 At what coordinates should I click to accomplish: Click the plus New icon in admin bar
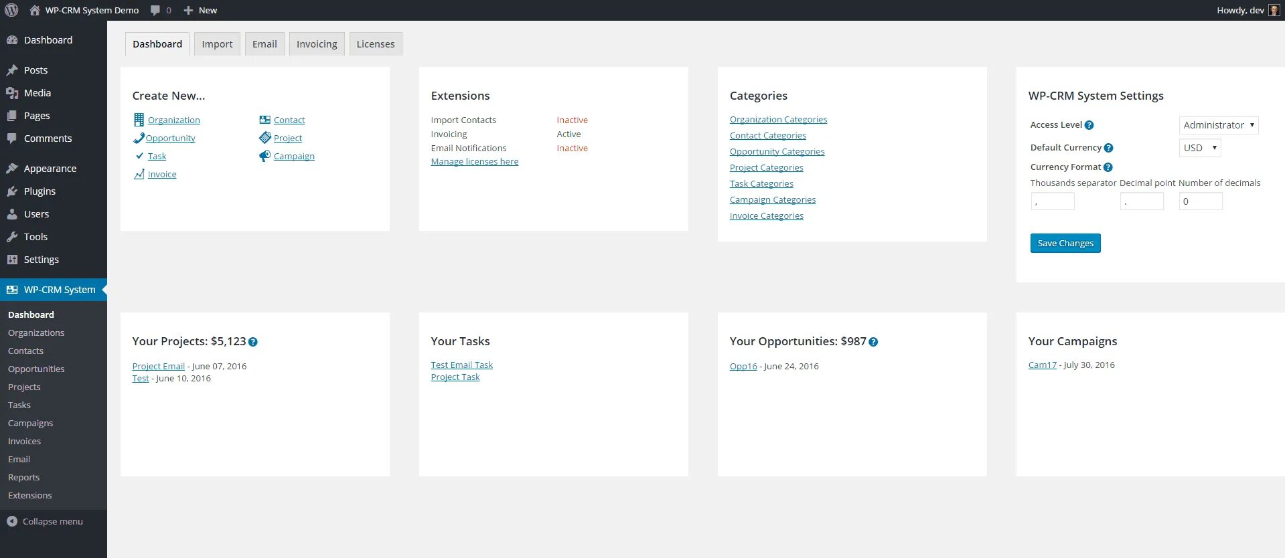coord(188,10)
